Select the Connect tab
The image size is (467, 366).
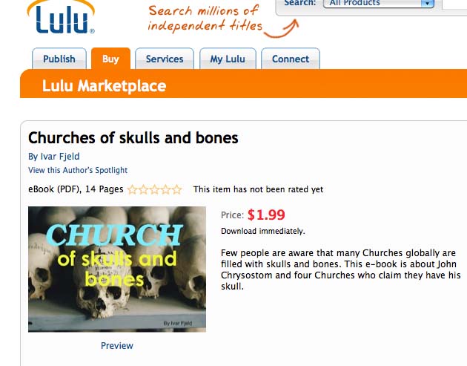291,59
